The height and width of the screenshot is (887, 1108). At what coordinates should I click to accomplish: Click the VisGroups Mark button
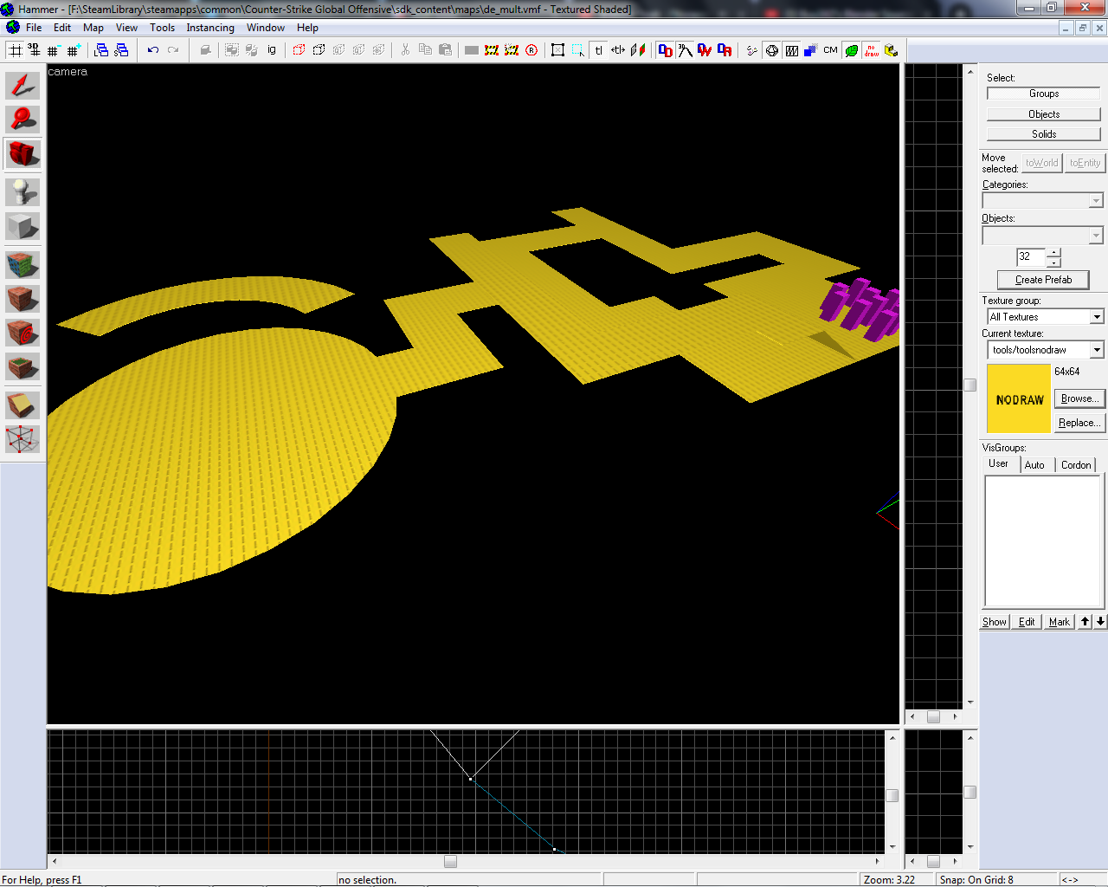click(x=1060, y=622)
